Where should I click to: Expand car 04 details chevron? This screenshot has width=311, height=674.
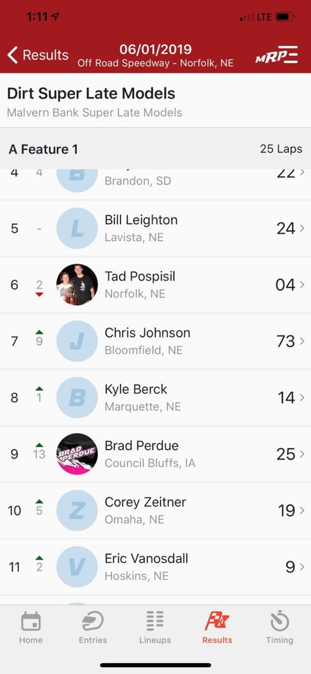303,285
